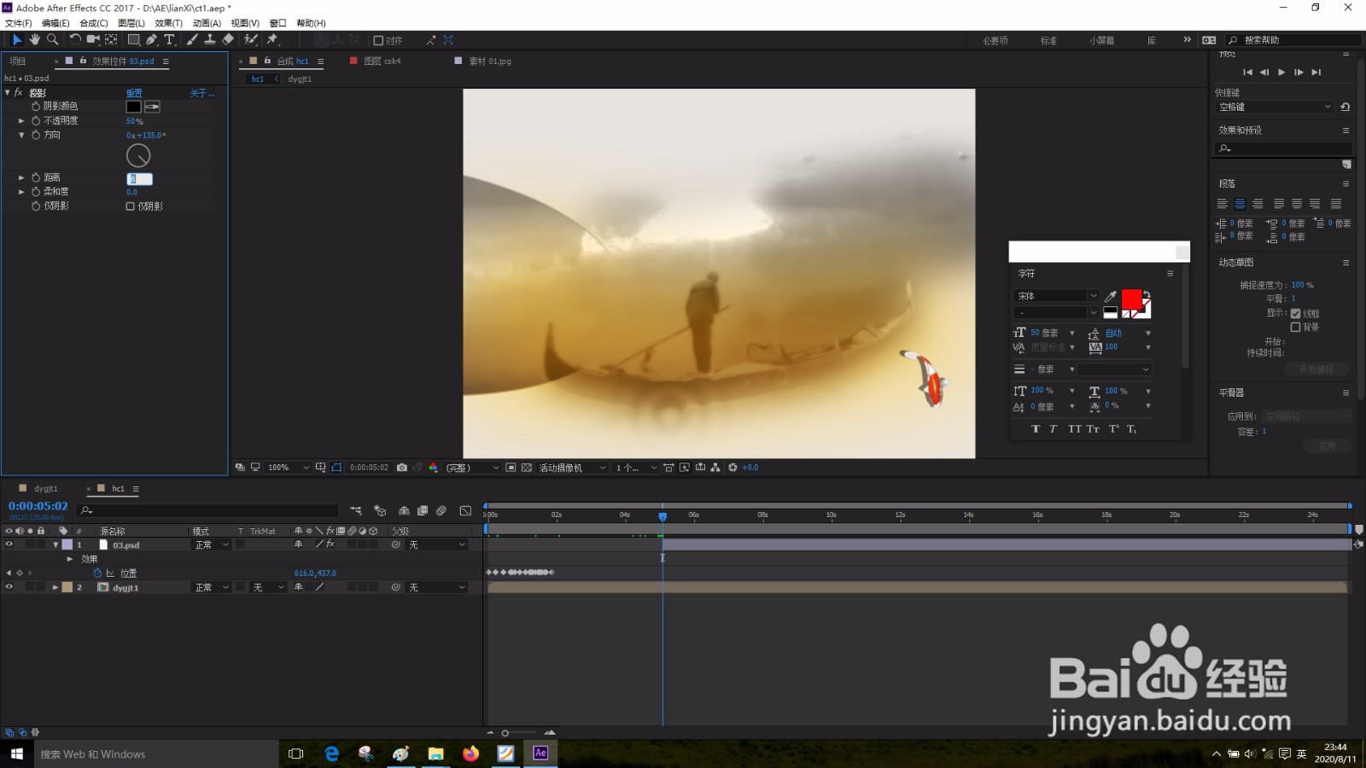Viewport: 1366px width, 768px height.
Task: Click the Character panel eyedropper icon
Action: tap(1111, 296)
